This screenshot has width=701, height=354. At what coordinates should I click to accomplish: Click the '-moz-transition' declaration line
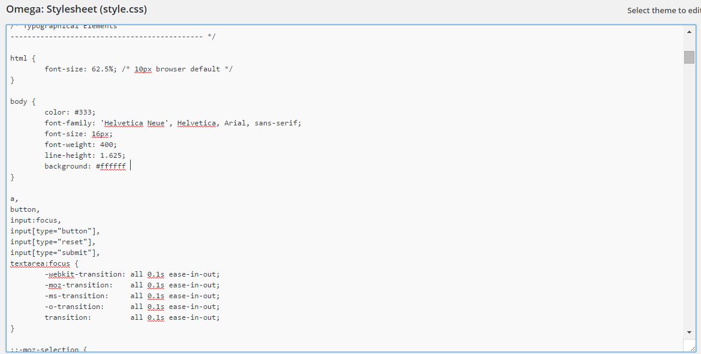pos(133,285)
